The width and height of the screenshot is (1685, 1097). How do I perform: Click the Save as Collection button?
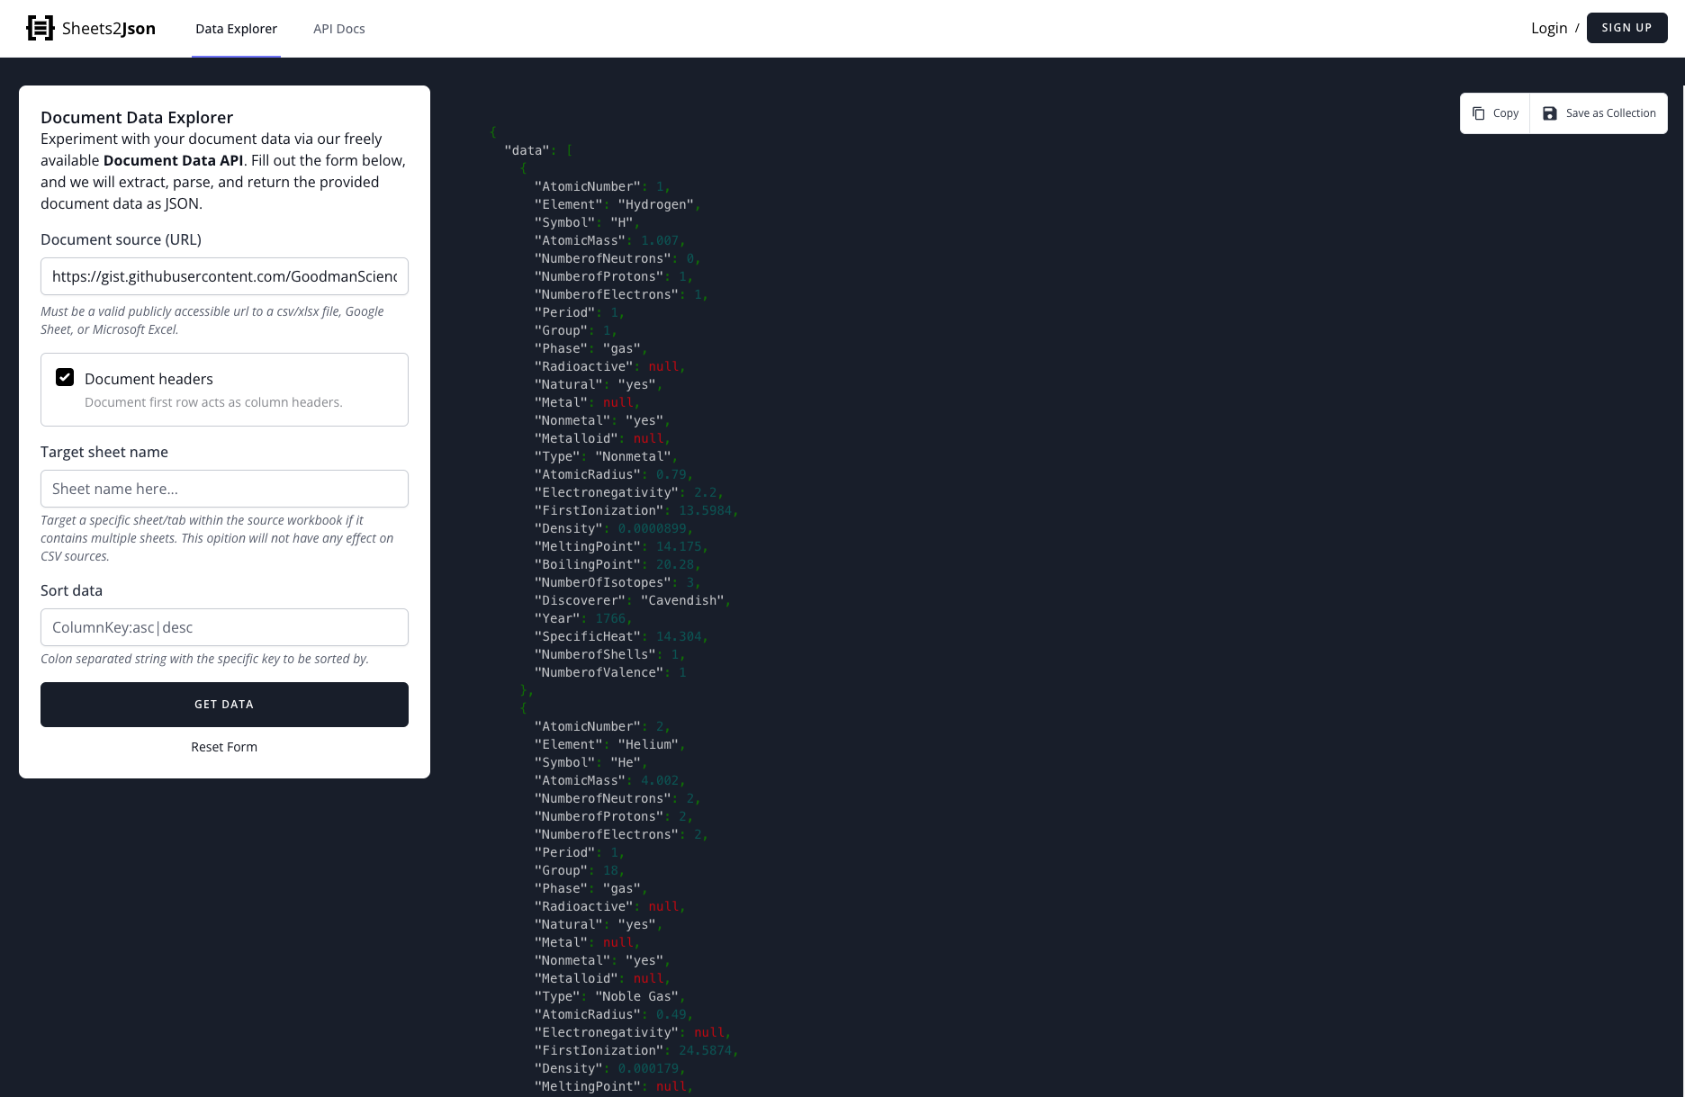click(x=1599, y=112)
